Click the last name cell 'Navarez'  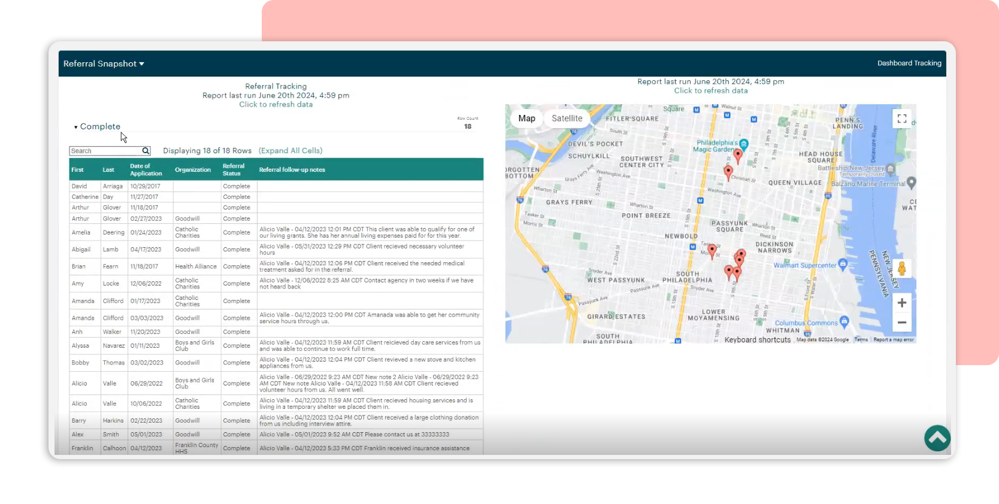tap(114, 345)
